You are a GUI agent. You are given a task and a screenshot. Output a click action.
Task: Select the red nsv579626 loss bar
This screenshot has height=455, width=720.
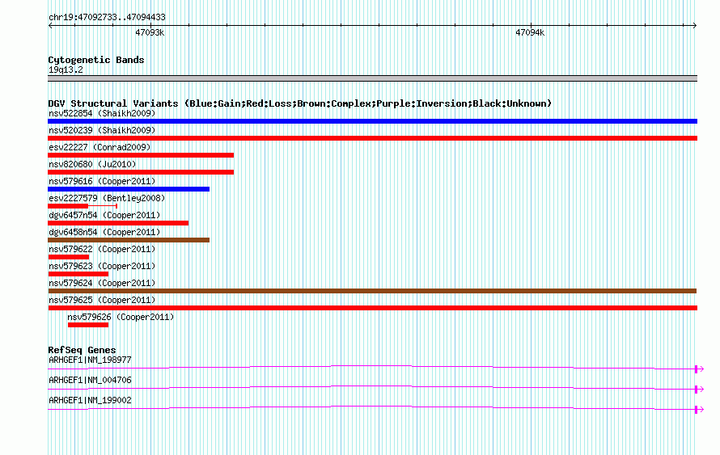tap(88, 325)
